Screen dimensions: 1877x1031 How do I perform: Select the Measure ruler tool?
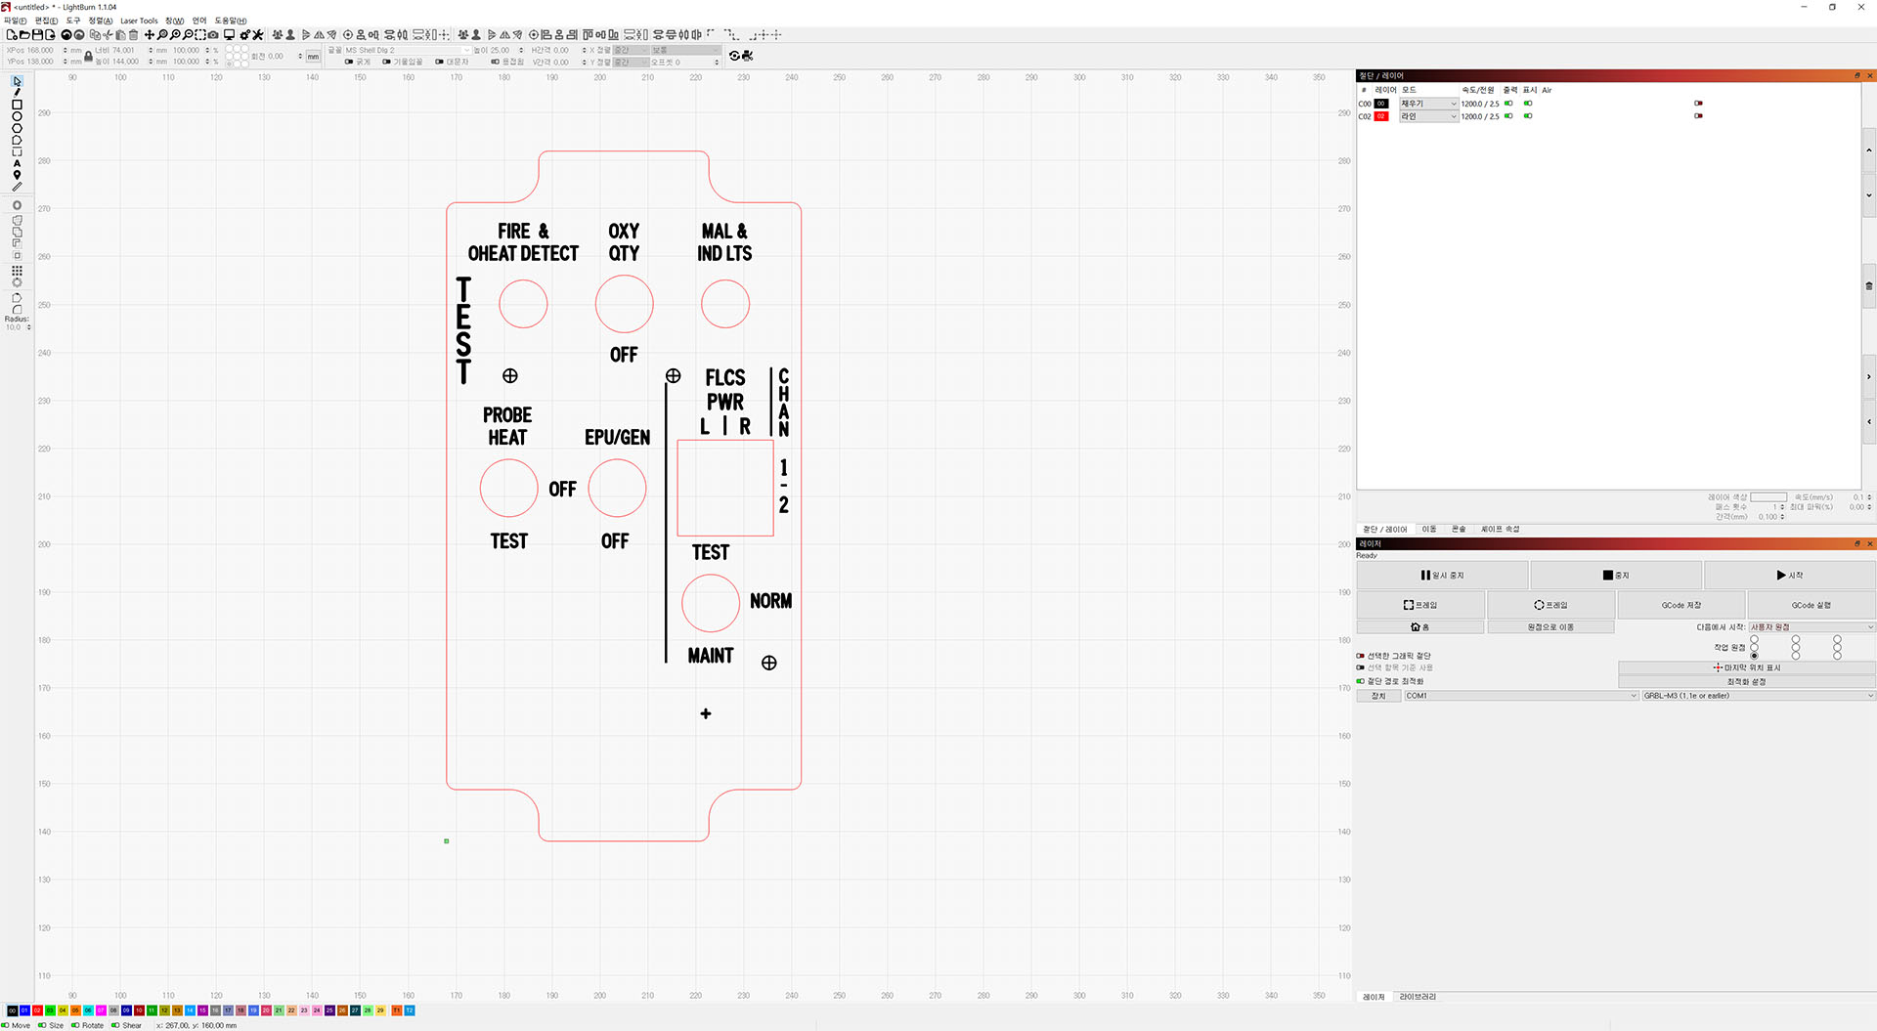pyautogui.click(x=17, y=187)
